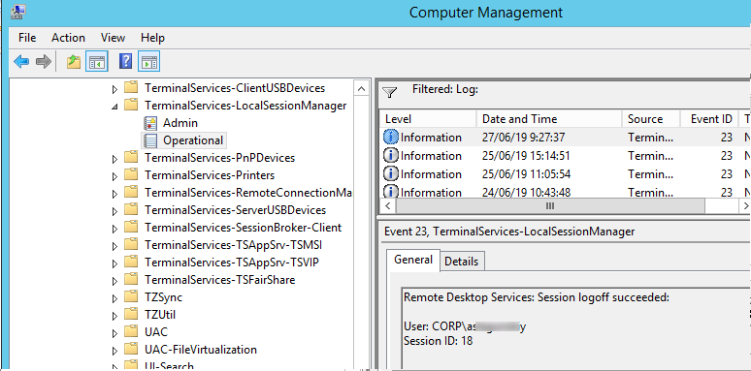Open the Action menu
This screenshot has width=751, height=371.
[68, 38]
